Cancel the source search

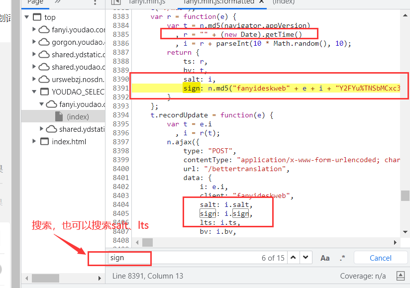[380, 258]
